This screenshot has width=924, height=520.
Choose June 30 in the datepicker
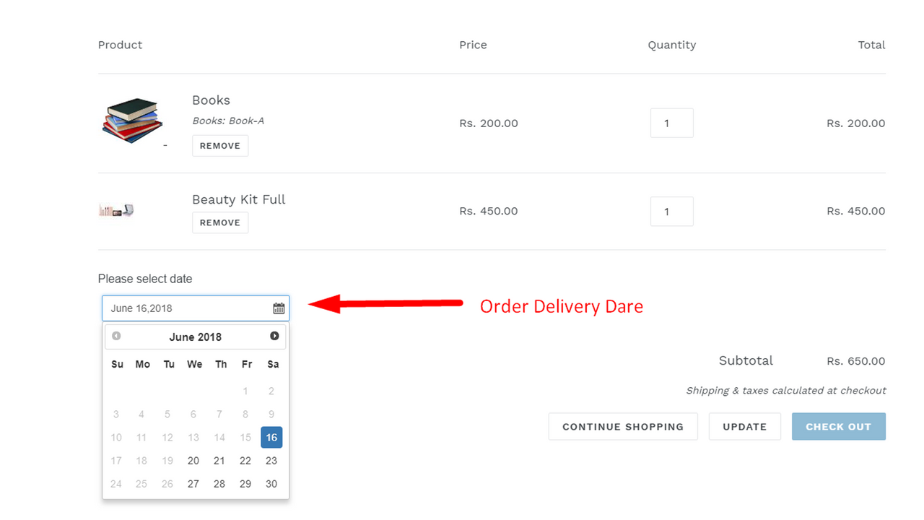271,484
